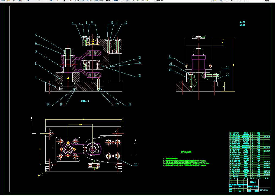275x196 pixels.
Task: Click part callout number 13
Action: point(139,58)
